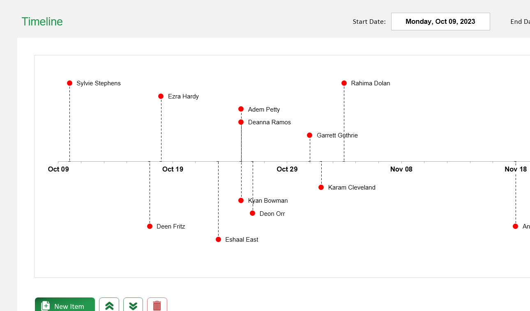This screenshot has width=530, height=311.
Task: Click the Timeline heading
Action: pos(42,21)
